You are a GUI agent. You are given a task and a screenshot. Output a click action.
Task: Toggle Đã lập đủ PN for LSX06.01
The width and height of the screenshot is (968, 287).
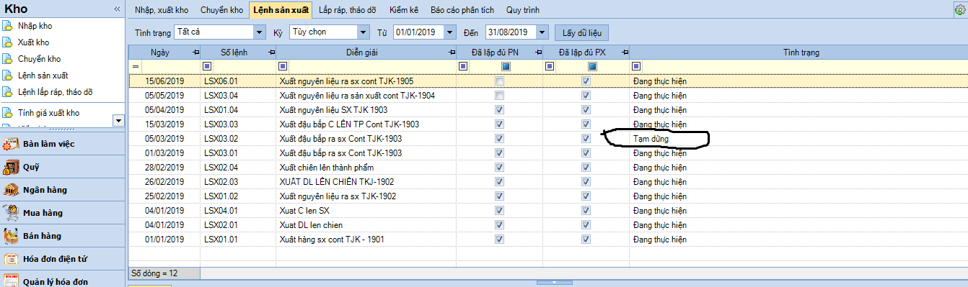pos(499,81)
